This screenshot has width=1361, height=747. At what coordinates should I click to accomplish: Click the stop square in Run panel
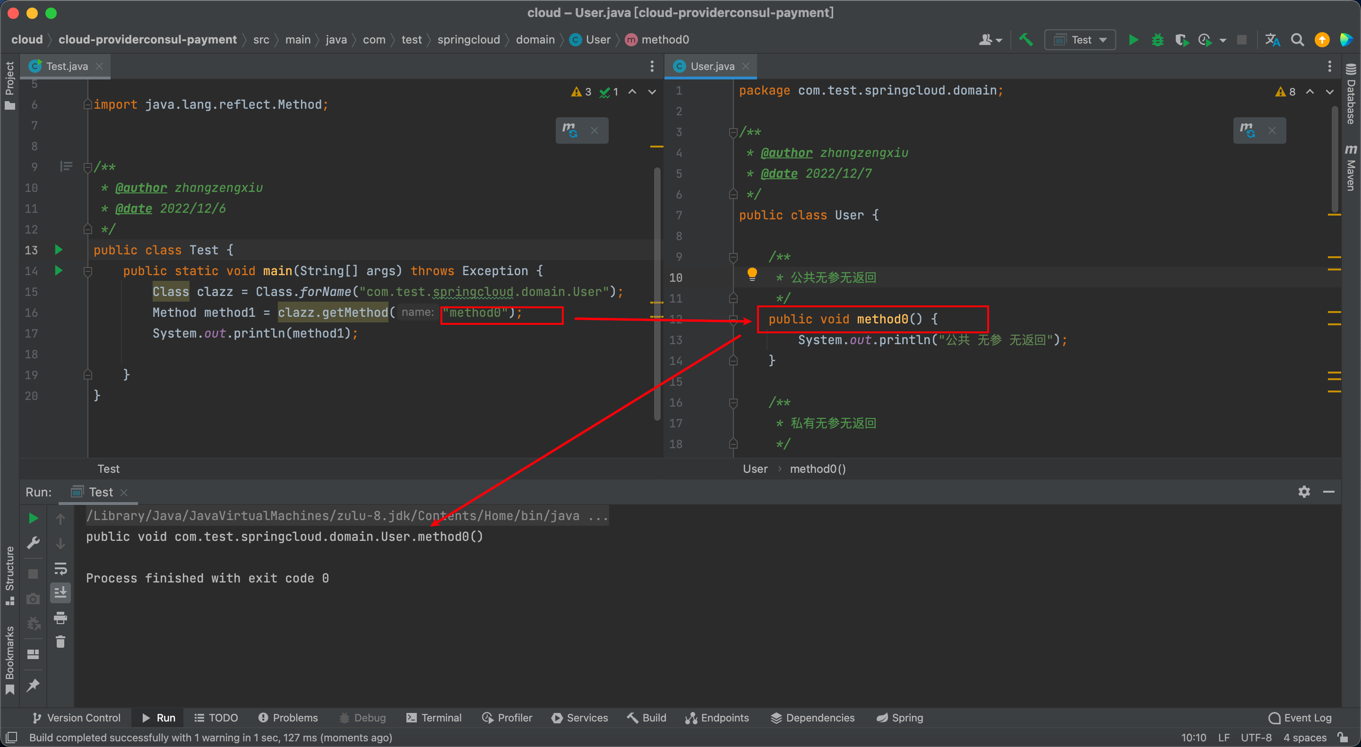tap(33, 573)
